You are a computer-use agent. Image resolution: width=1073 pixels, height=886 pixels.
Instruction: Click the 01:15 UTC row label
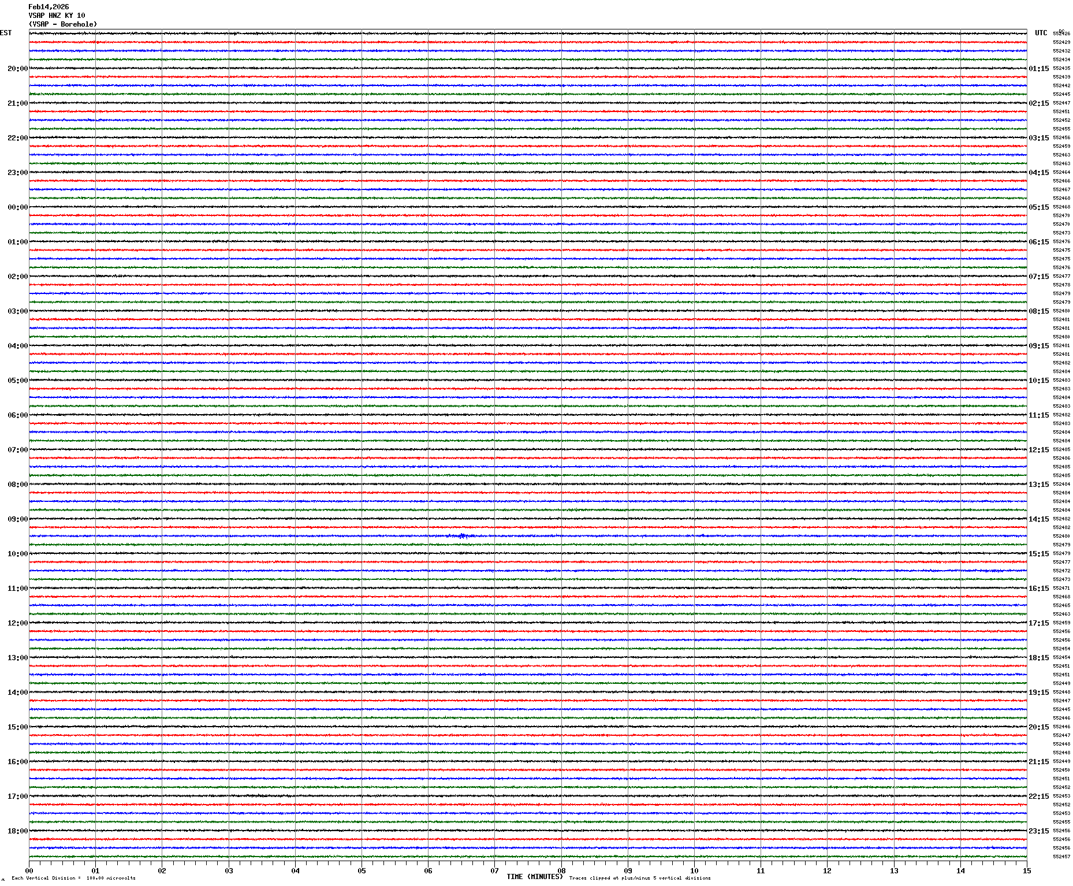1038,69
